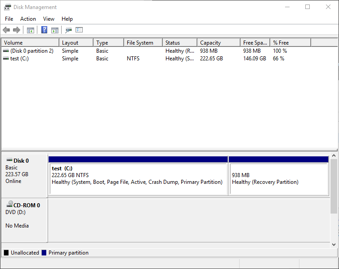Image resolution: width=339 pixels, height=269 pixels.
Task: Select test (C:) row in volume list
Action: coord(19,59)
